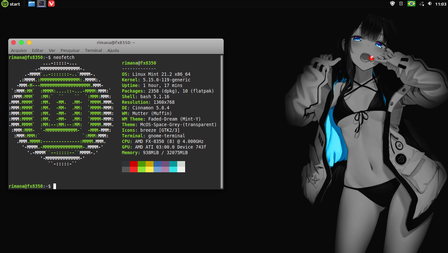Open the Arquivo menu
Viewport: 448px width, 253px height.
pos(18,50)
